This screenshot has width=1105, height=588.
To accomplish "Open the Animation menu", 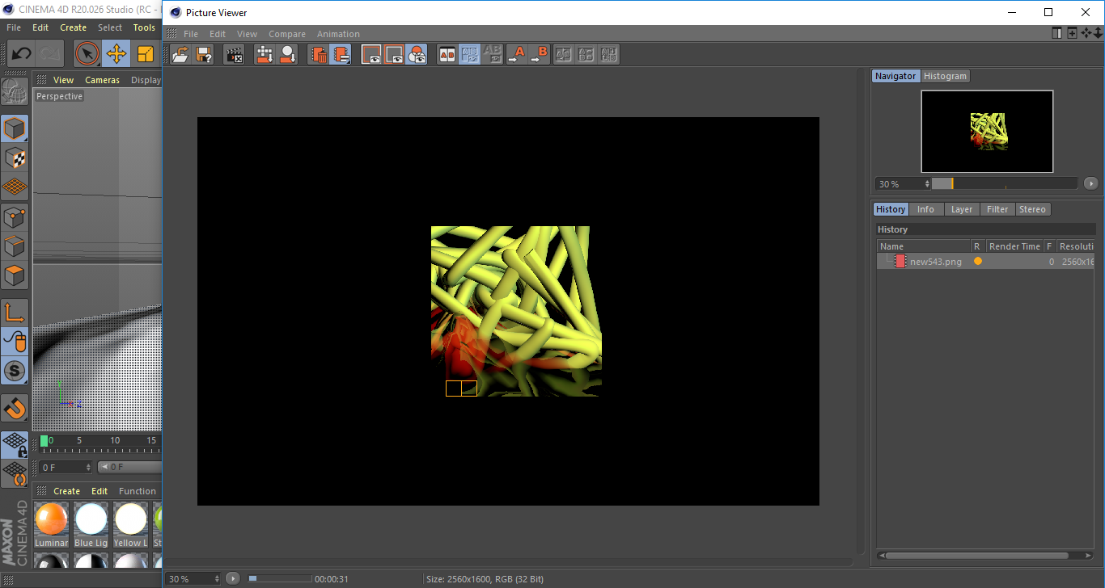I will 338,34.
